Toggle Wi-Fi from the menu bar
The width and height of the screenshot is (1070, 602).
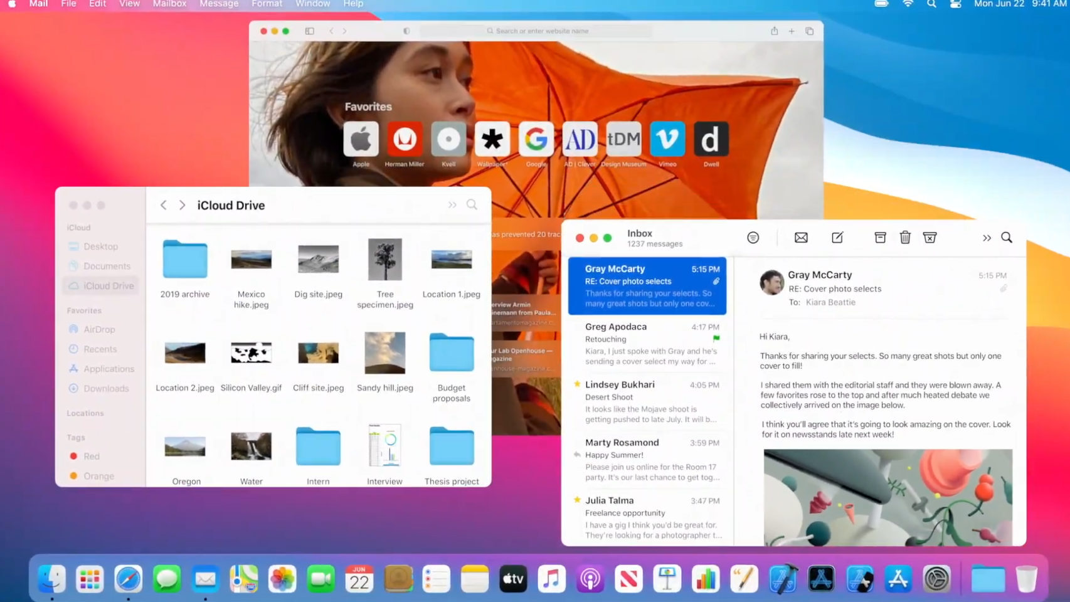coord(908,4)
